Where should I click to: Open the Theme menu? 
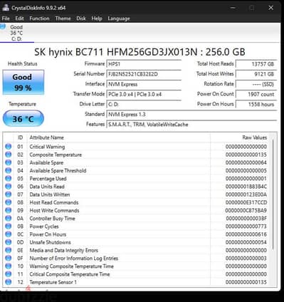click(63, 19)
